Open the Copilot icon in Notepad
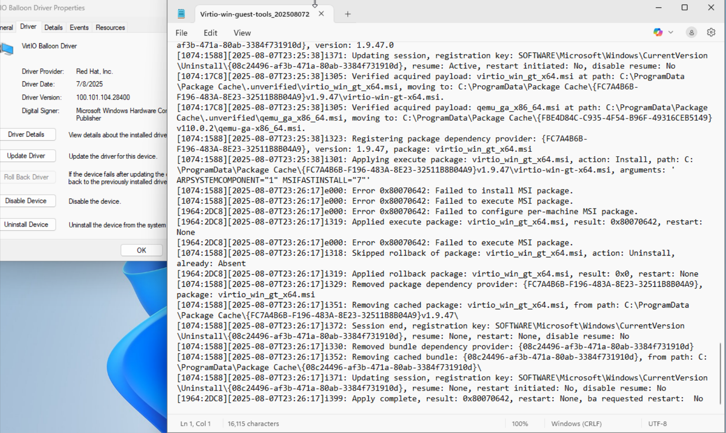 click(658, 32)
